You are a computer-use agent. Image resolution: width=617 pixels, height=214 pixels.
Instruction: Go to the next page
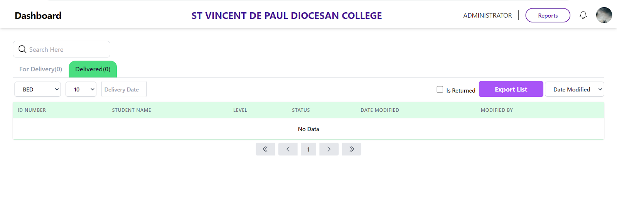329,149
